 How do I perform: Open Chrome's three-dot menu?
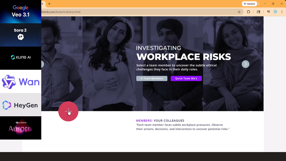pos(282,12)
